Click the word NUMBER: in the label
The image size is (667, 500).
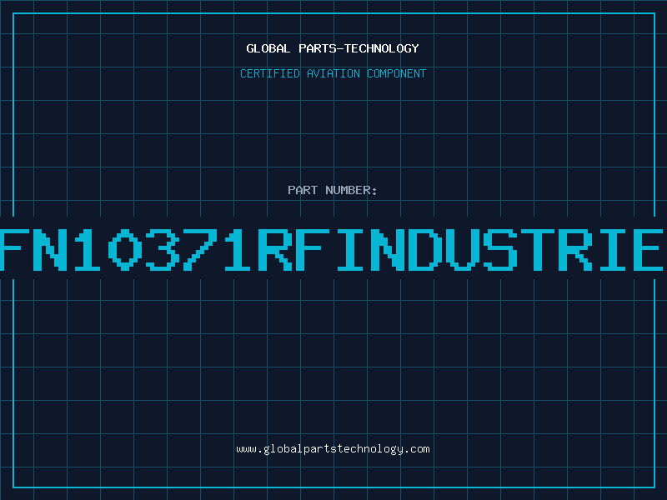click(349, 190)
